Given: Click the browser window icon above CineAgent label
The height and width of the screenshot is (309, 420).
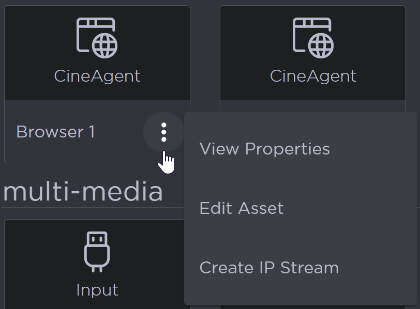Looking at the screenshot, I should click(97, 36).
